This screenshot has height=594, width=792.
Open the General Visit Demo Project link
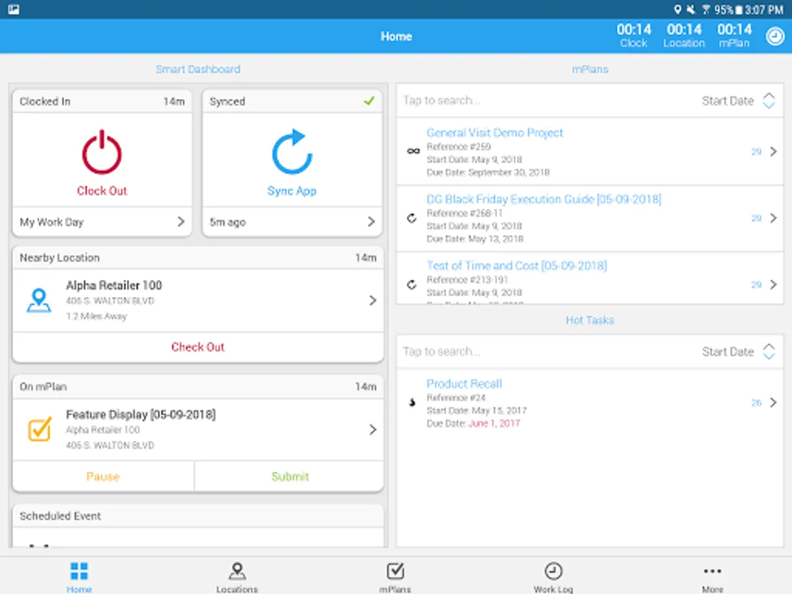point(494,133)
